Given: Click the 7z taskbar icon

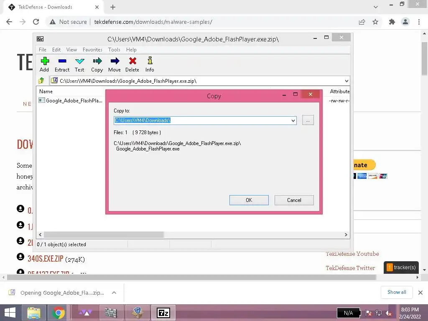Looking at the screenshot, I should (x=163, y=313).
